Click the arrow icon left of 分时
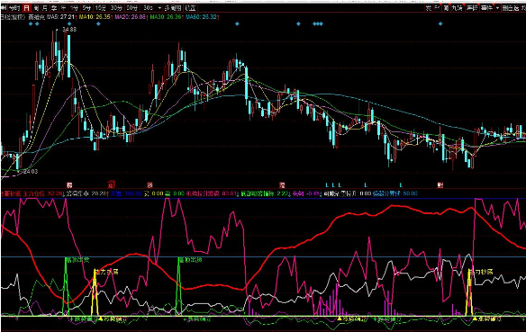 point(4,8)
